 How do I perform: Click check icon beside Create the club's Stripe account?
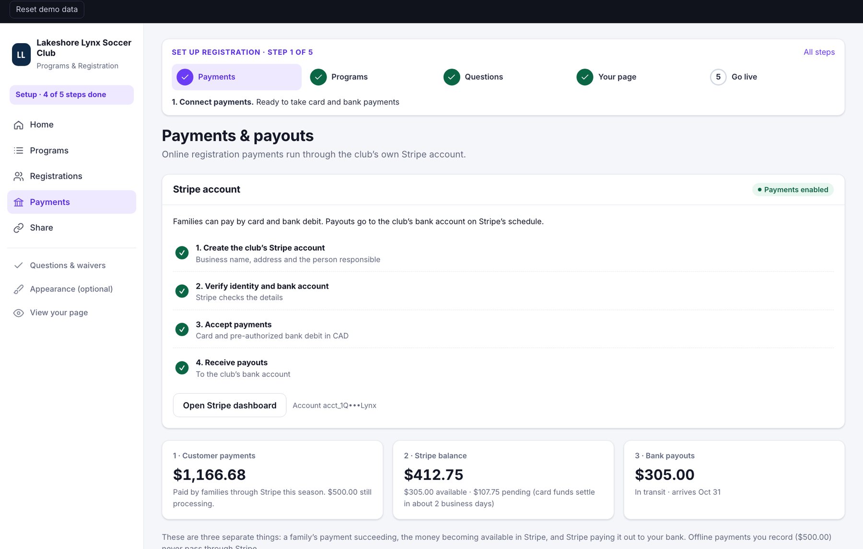point(182,253)
